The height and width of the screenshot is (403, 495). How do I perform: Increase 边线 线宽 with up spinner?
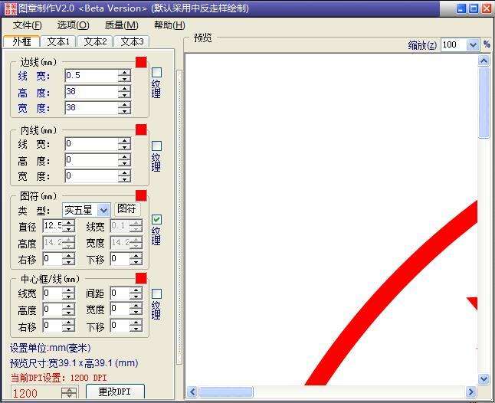tap(124, 72)
